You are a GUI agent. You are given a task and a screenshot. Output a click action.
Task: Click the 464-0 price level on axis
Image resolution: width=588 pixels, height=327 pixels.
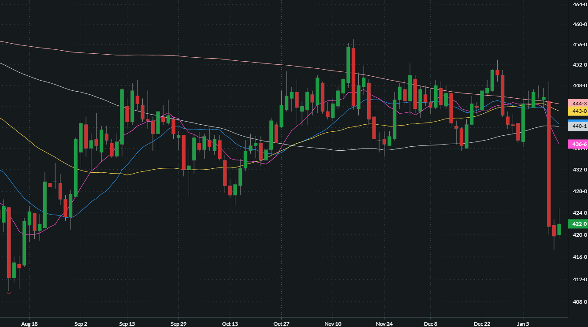tap(579, 4)
